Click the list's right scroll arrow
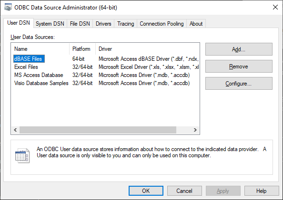This screenshot has width=283, height=200. point(195,130)
